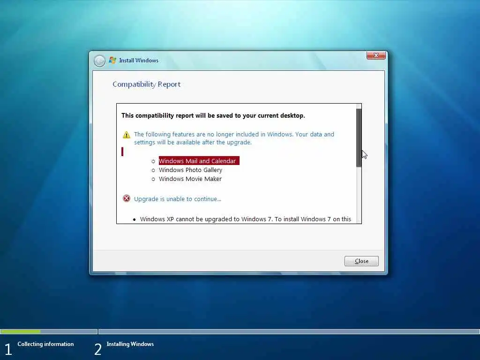The height and width of the screenshot is (360, 480).
Task: Click the red error circle icon
Action: point(127,199)
